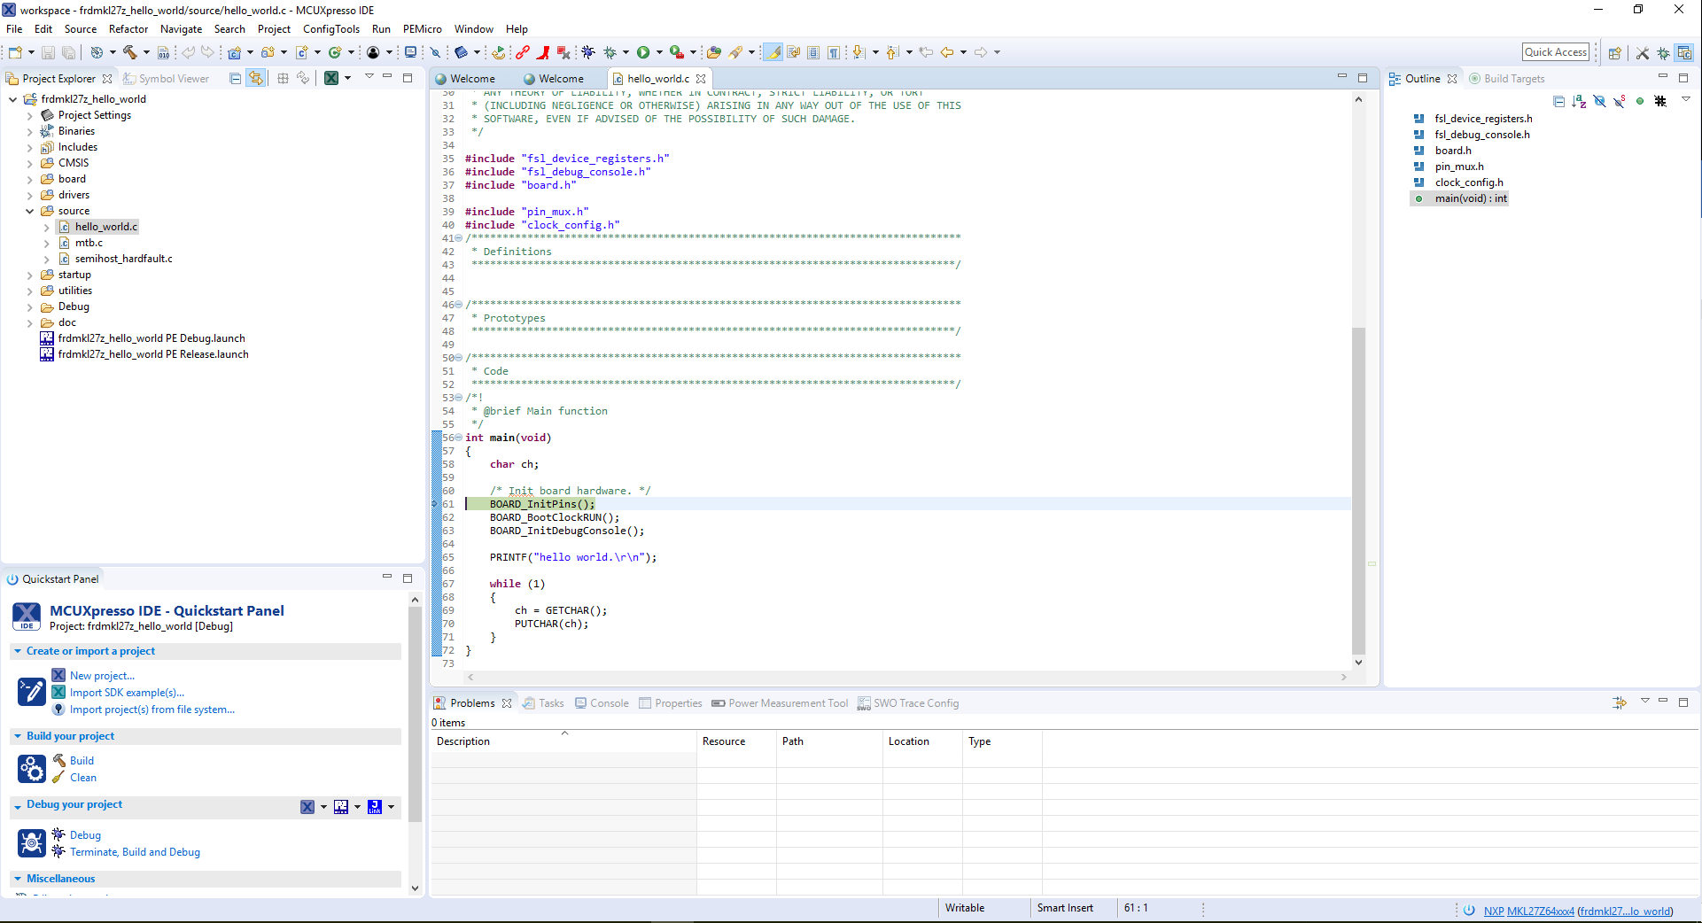Click the build hammer icon in toolbar
The width and height of the screenshot is (1702, 923).
click(x=129, y=52)
